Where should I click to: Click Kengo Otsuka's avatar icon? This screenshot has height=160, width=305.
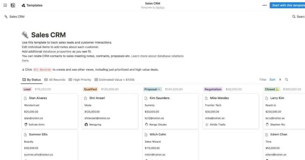pos(147,125)
